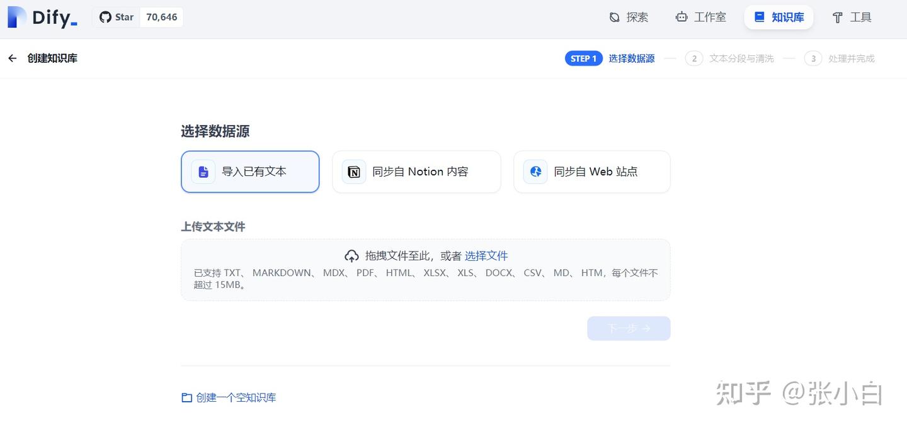Click the globe icon on Web 站点 card
This screenshot has width=907, height=430.
[x=535, y=171]
